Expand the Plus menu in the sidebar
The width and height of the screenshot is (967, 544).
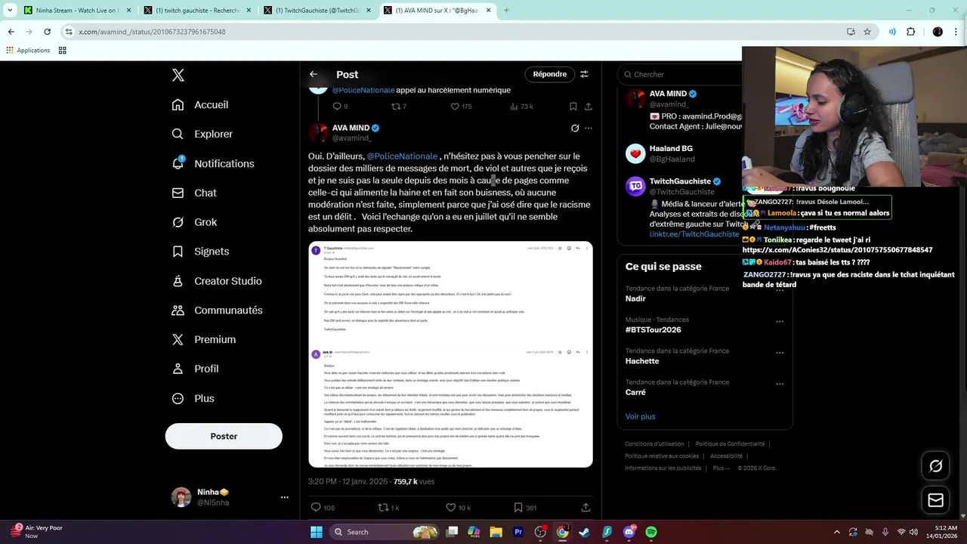193,398
